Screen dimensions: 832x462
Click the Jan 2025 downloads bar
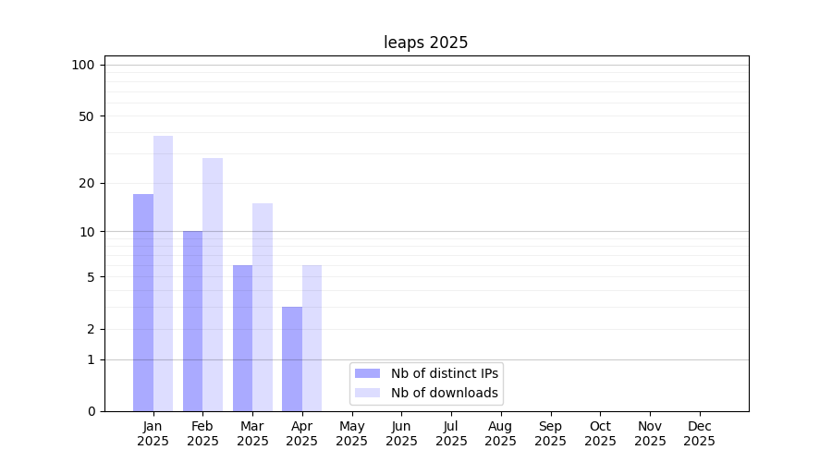pyautogui.click(x=163, y=274)
